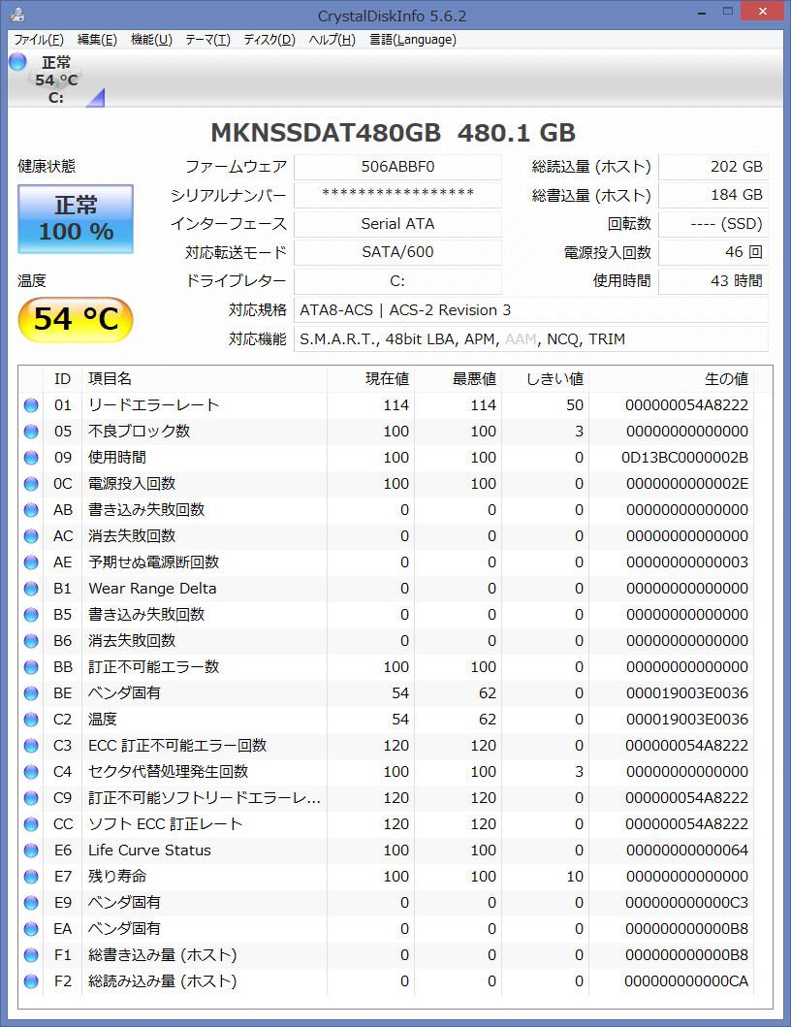Screen dimensions: 791x1027
Task: Click the しきい値 column header
Action: pos(545,378)
